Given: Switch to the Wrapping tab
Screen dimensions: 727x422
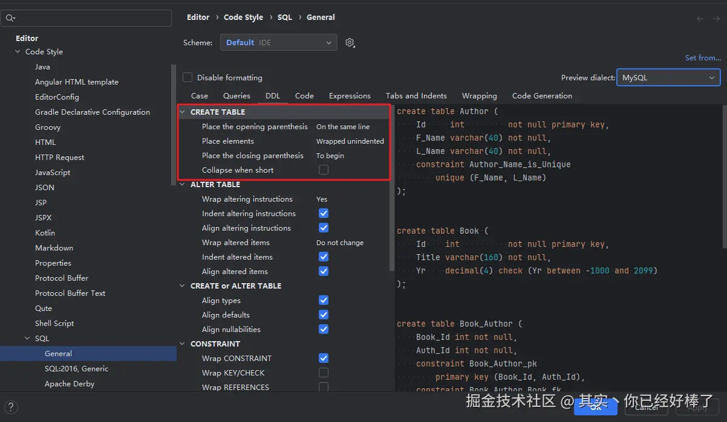Looking at the screenshot, I should tap(480, 95).
